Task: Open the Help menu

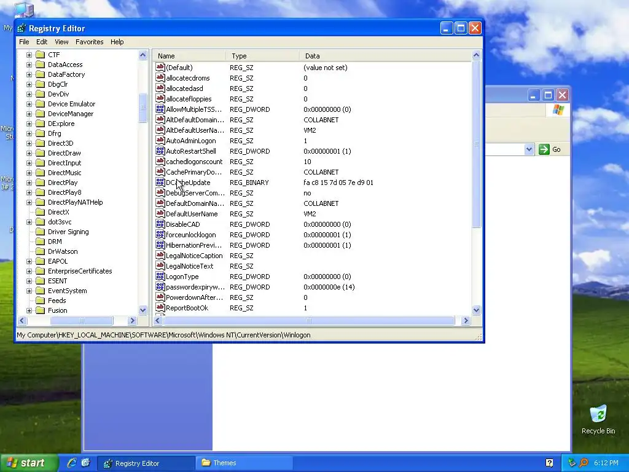Action: pyautogui.click(x=117, y=42)
